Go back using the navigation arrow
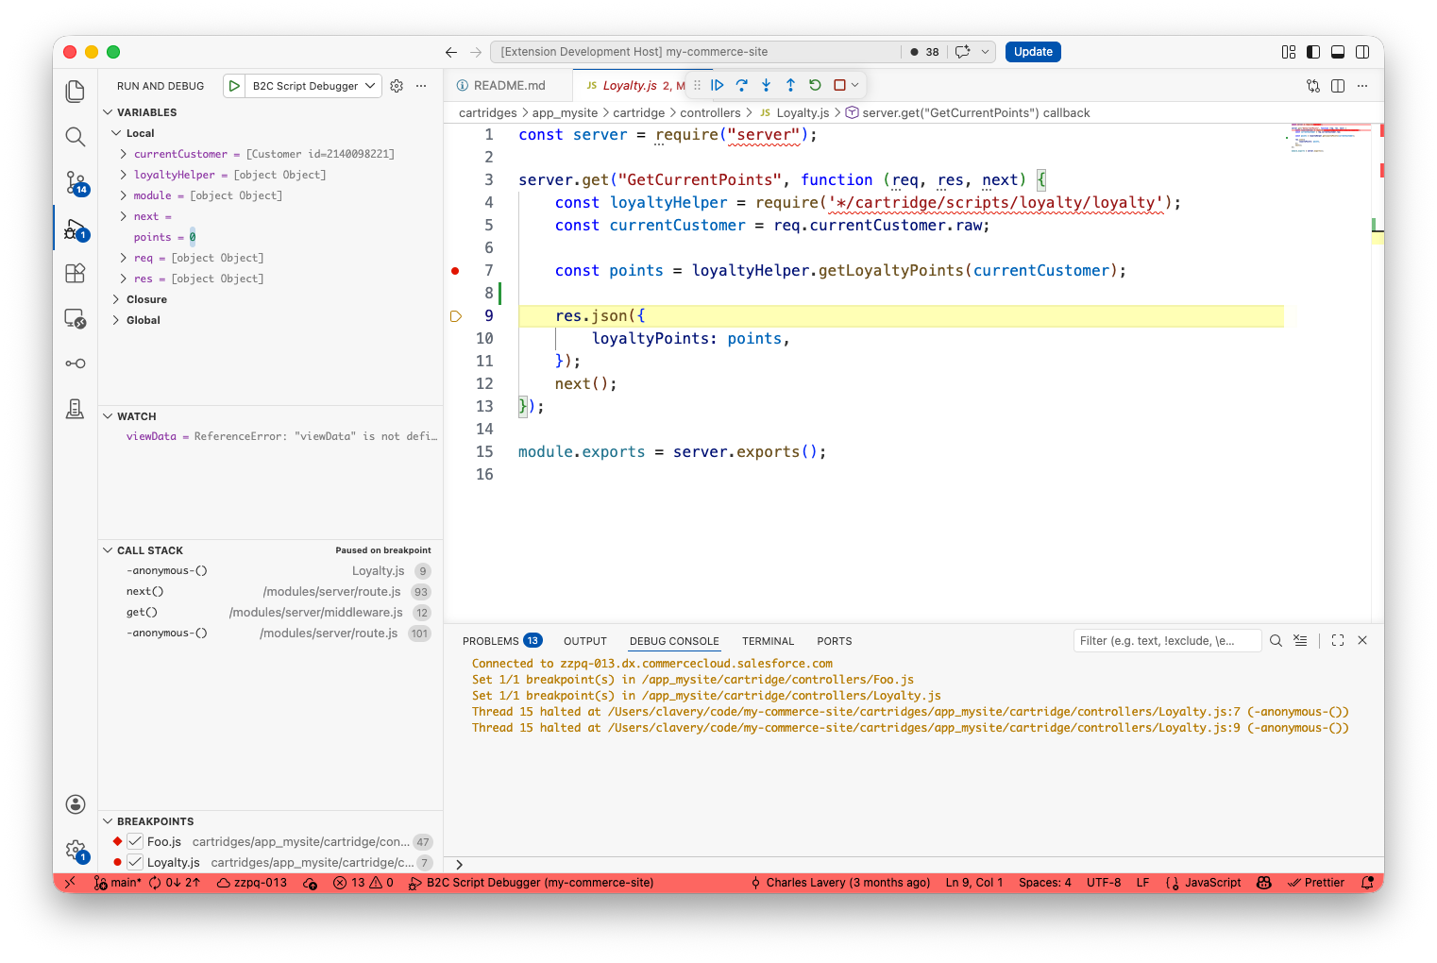Image resolution: width=1437 pixels, height=963 pixels. click(x=451, y=52)
